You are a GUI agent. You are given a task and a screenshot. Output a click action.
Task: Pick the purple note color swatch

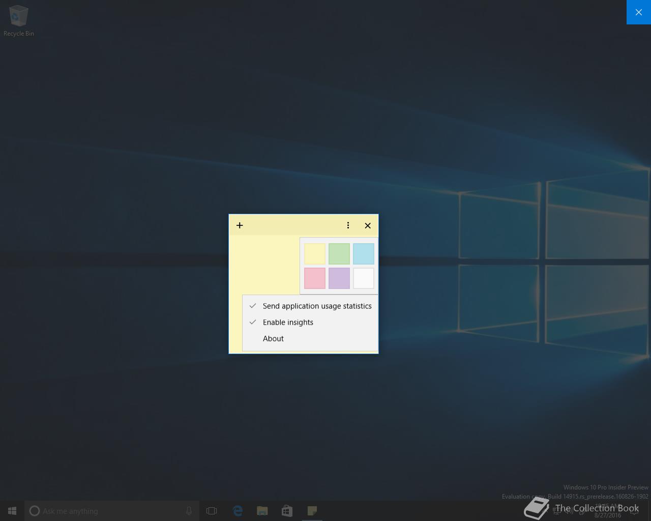pyautogui.click(x=339, y=278)
